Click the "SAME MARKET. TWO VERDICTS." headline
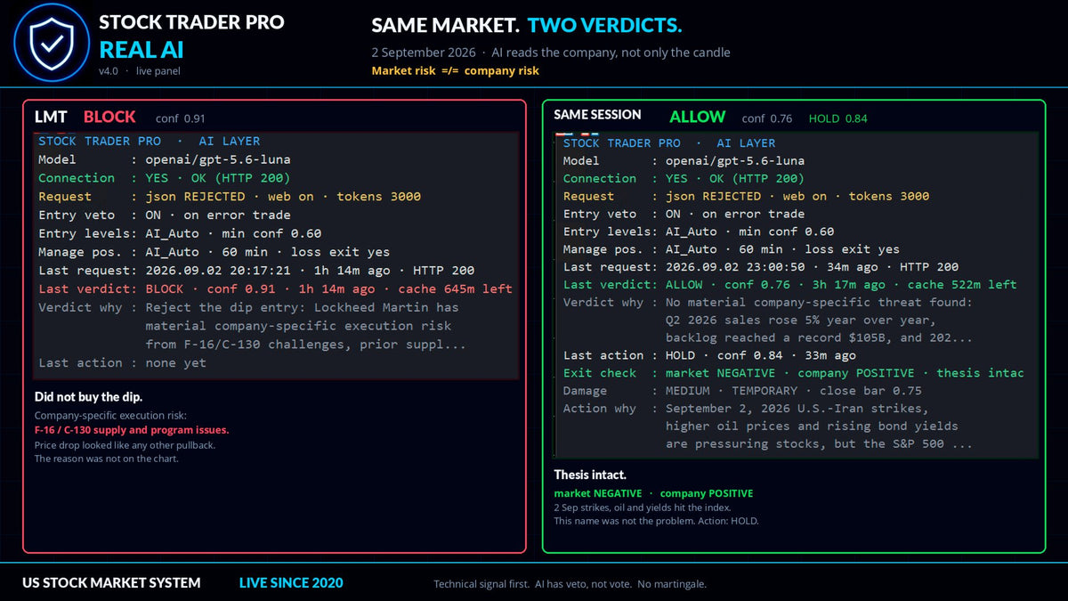 click(527, 26)
